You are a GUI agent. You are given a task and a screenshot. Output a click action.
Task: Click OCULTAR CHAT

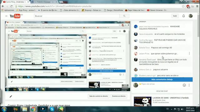[162, 91]
